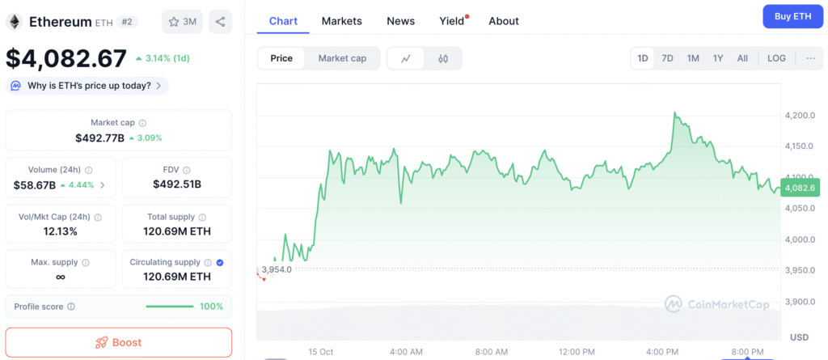Expand Volume (24h) details chevron
This screenshot has width=828, height=360.
pos(102,185)
